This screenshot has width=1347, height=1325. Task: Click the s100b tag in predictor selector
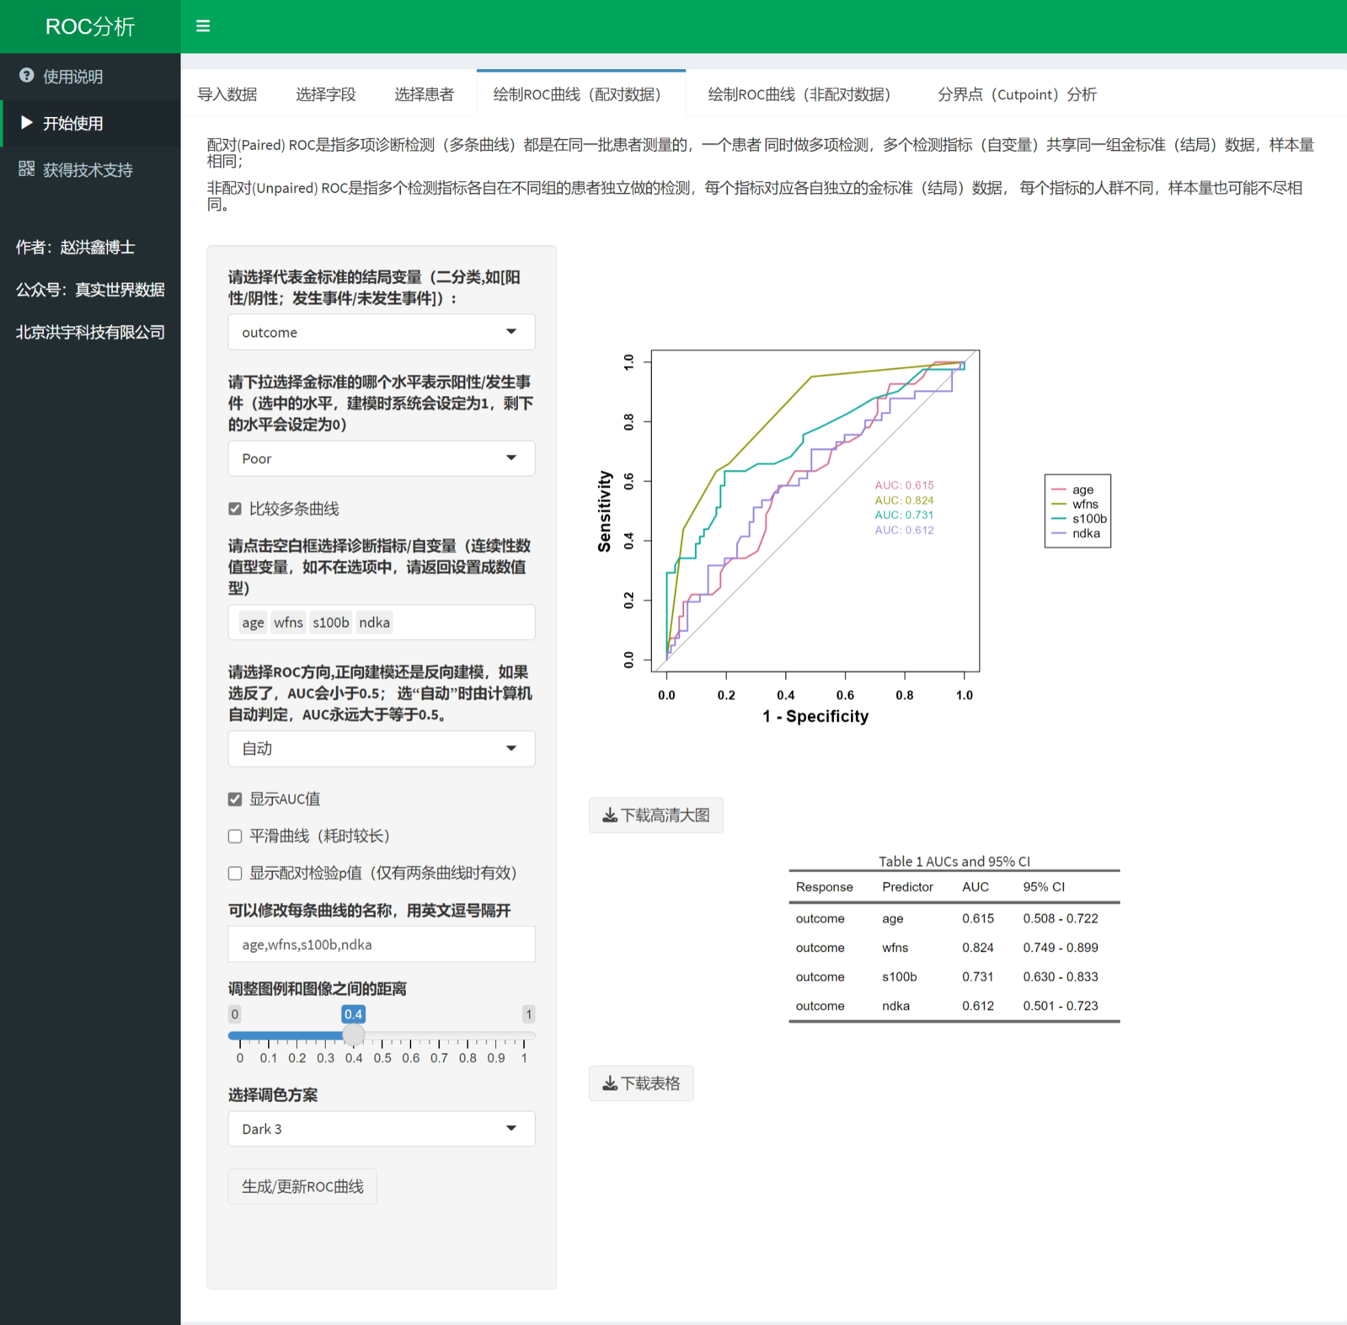coord(330,622)
